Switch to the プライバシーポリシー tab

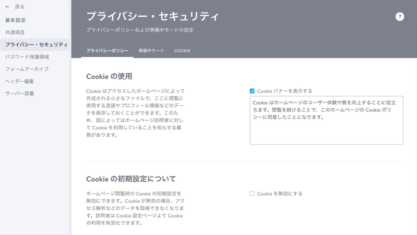107,51
